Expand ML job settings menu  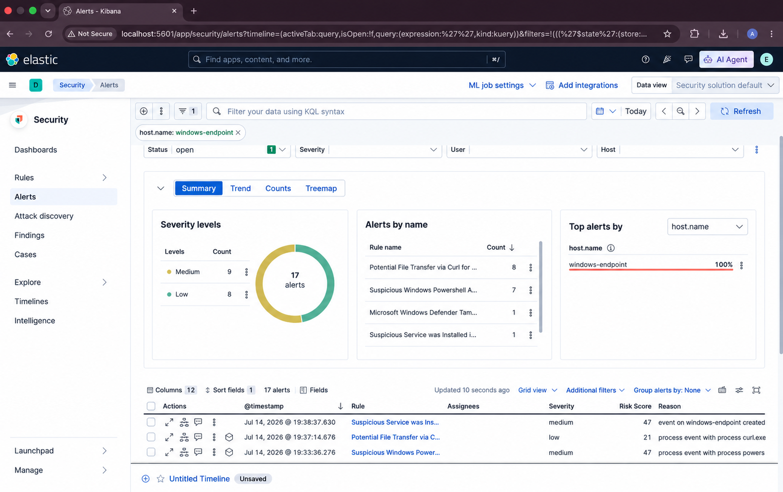pyautogui.click(x=502, y=85)
